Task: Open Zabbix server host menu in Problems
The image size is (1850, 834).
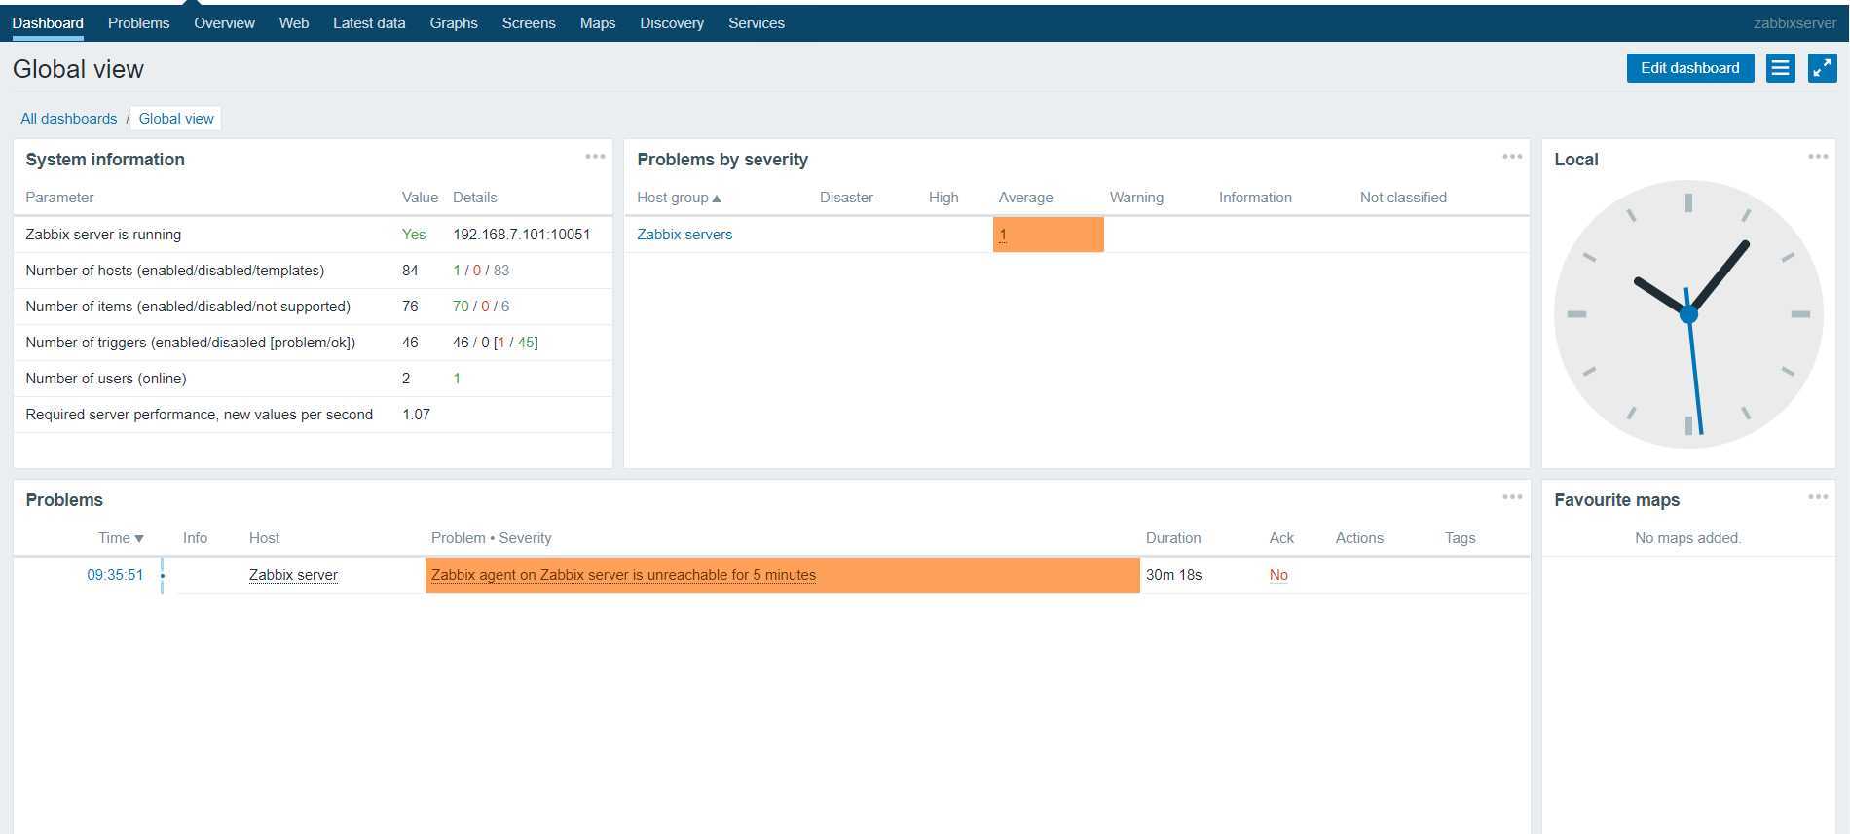Action: pos(293,575)
